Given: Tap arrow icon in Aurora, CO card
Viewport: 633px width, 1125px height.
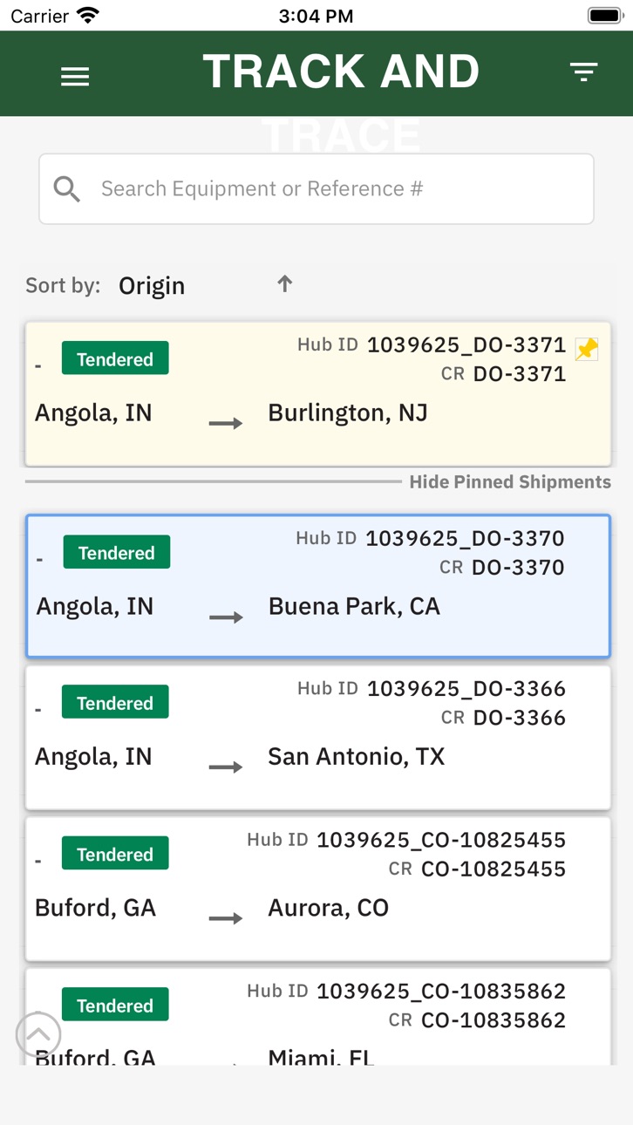Looking at the screenshot, I should click(226, 918).
